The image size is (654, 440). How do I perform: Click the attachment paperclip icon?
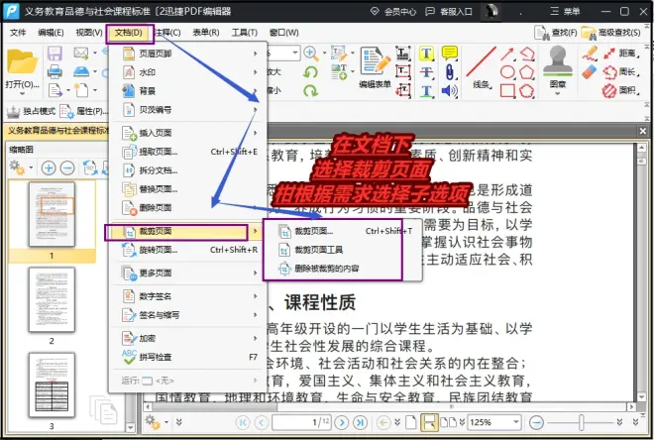click(450, 71)
